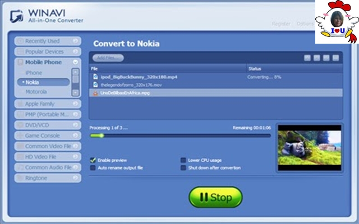Click the WinAVI converter logo icon
359x224 pixels.
[x=17, y=16]
